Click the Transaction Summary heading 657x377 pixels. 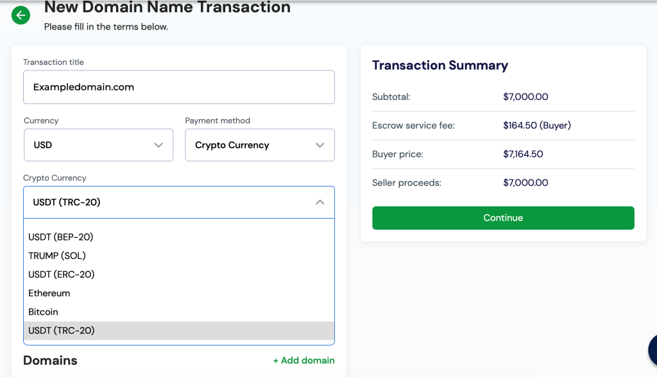(x=439, y=65)
